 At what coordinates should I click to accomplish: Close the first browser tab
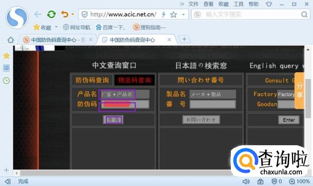point(90,40)
